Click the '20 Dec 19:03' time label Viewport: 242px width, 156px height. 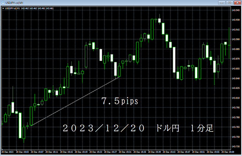[22, 152]
